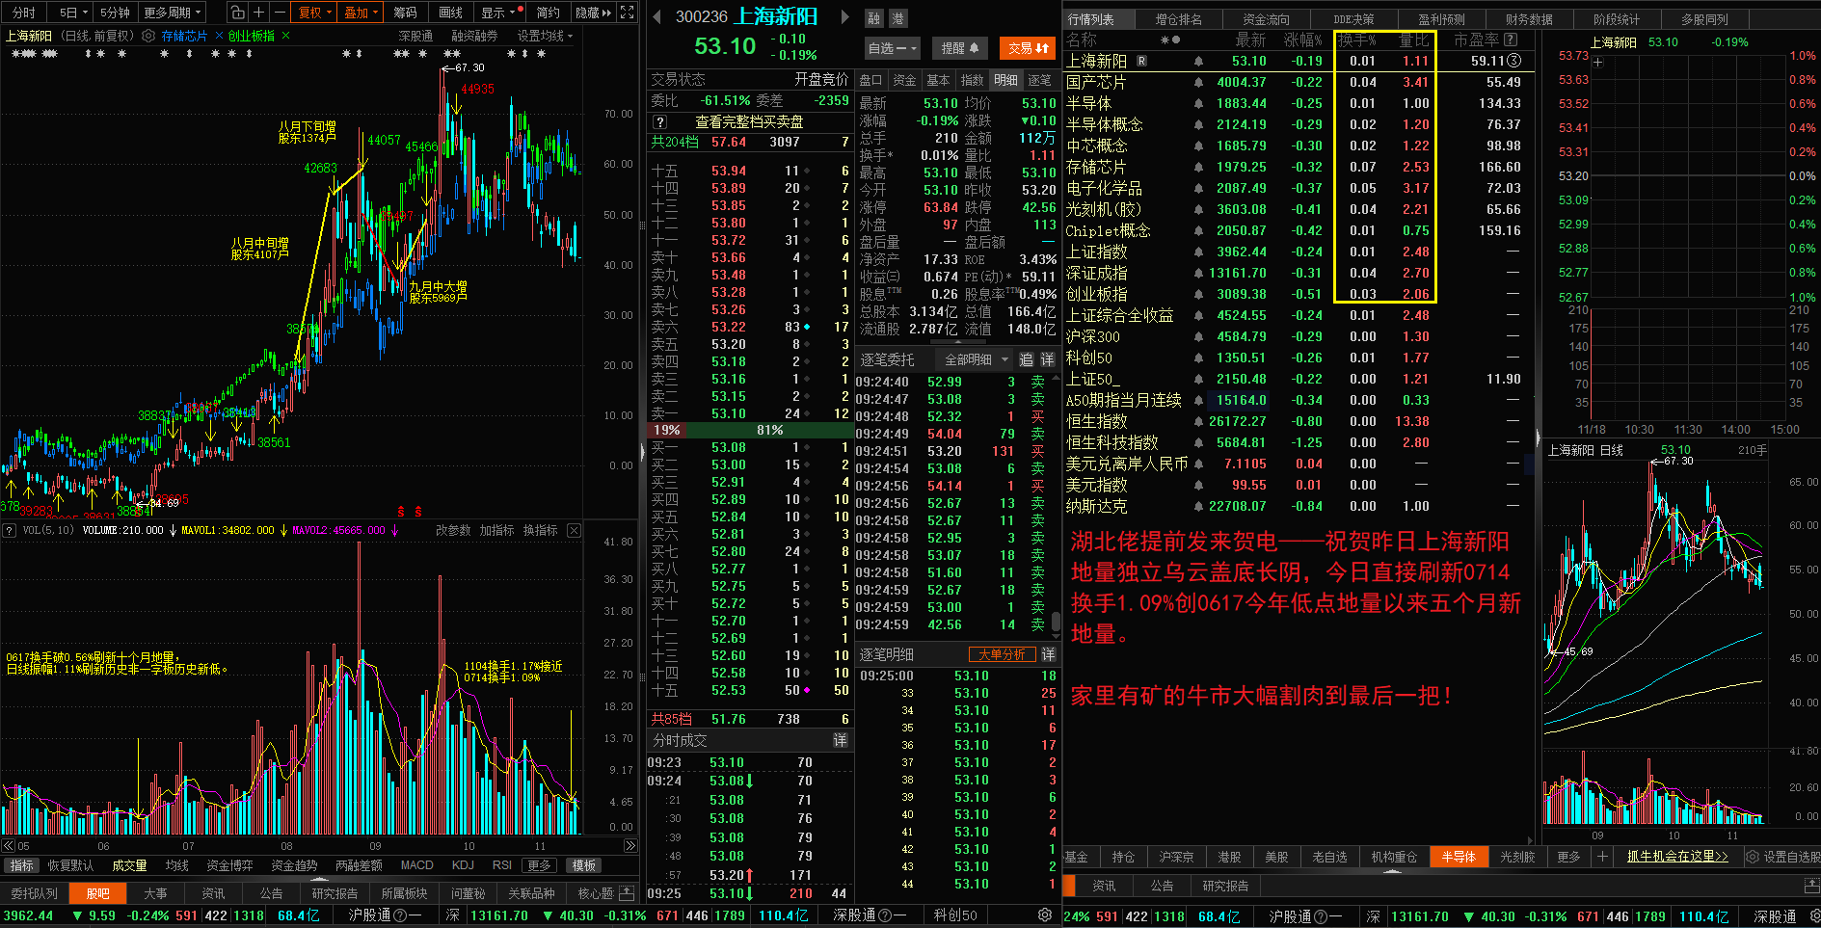This screenshot has width=1821, height=928.
Task: Toggle the 模板 template button
Action: [583, 865]
